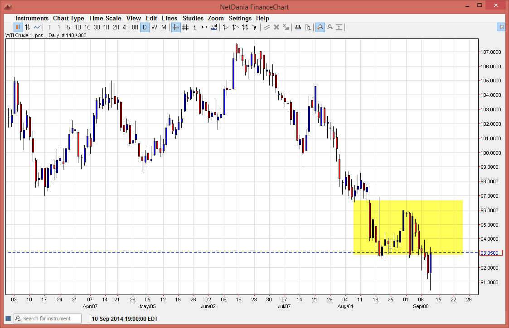This screenshot has width=509, height=328.
Task: Select the print preview icon
Action: coord(308,27)
